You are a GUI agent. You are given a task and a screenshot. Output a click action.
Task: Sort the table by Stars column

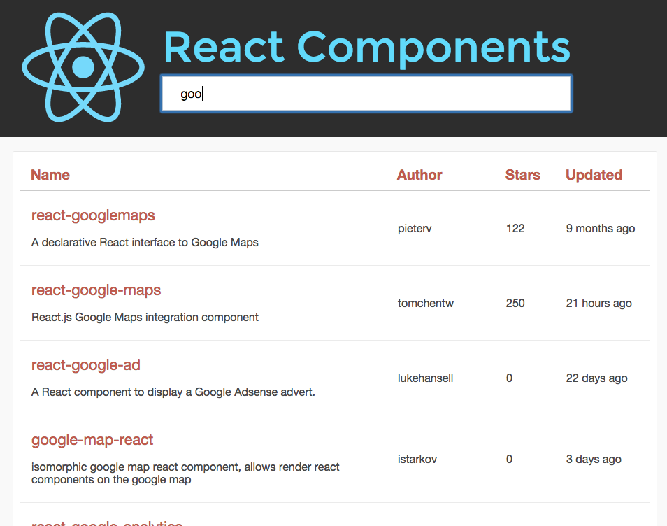pyautogui.click(x=522, y=175)
